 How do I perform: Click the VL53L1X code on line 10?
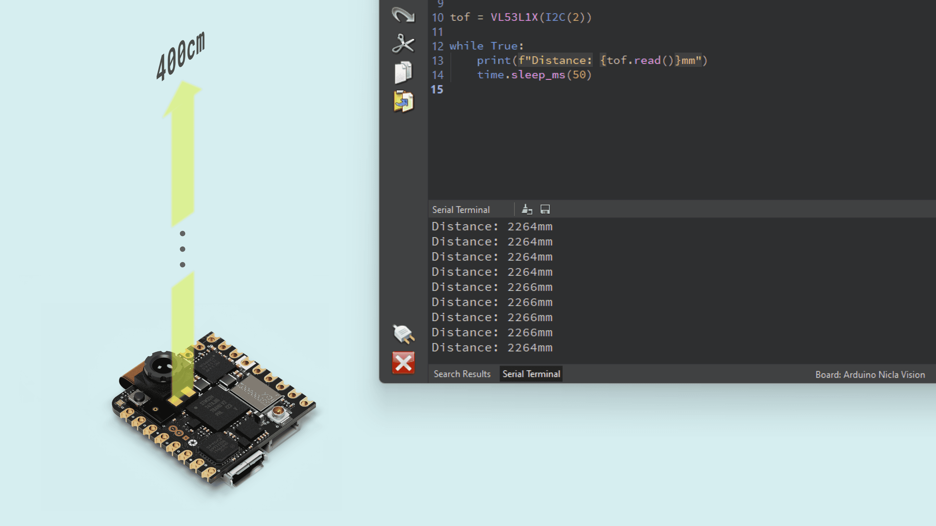point(514,17)
